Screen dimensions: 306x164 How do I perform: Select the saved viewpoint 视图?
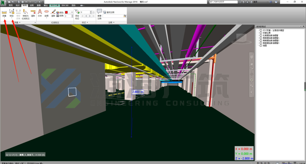pyautogui.click(x=265, y=45)
